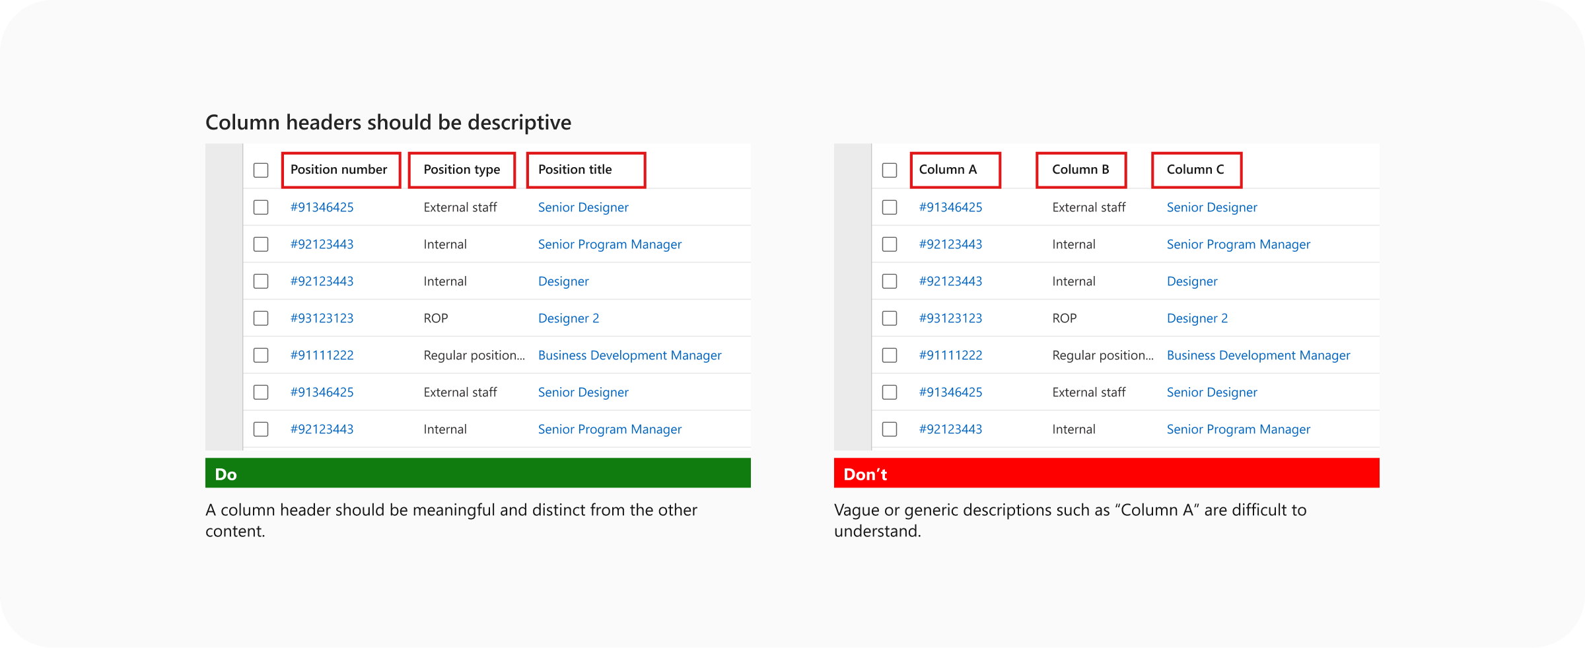The height and width of the screenshot is (648, 1585).
Task: Select checkbox of plain Designer row, Don't table
Action: [890, 281]
